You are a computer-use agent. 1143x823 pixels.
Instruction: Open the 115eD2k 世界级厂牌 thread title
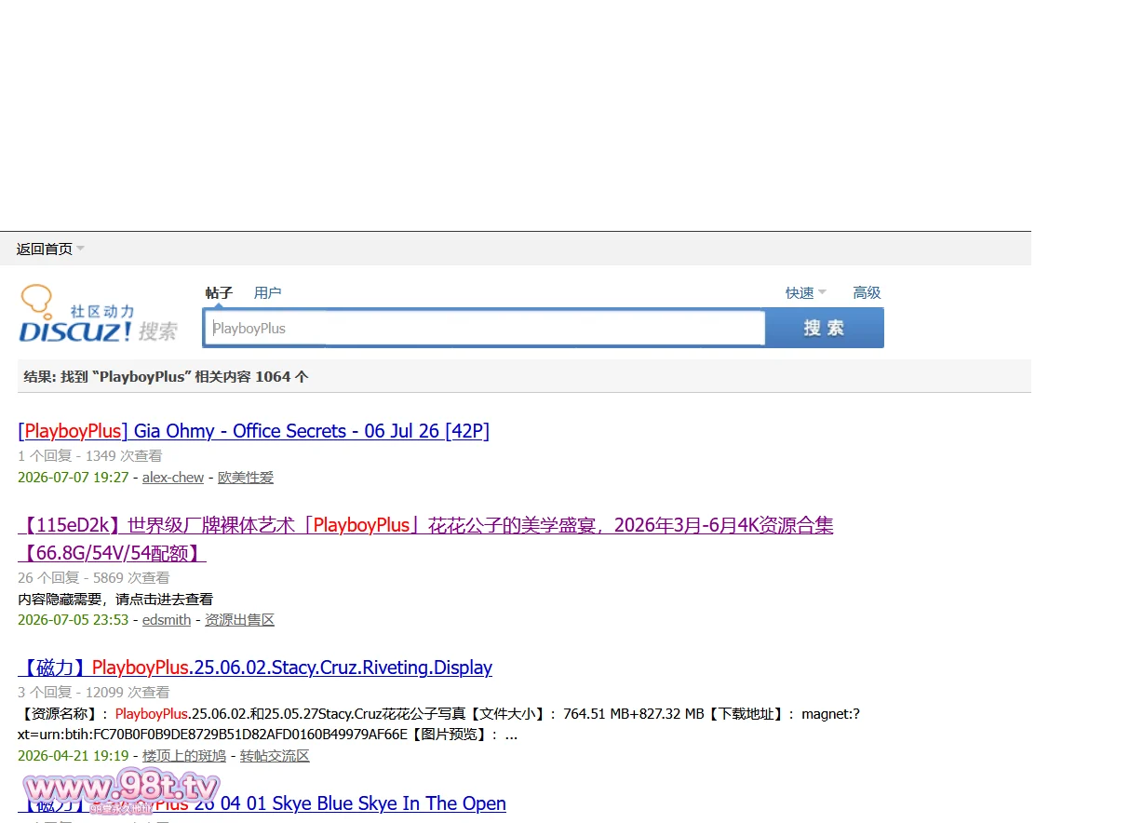(x=425, y=539)
